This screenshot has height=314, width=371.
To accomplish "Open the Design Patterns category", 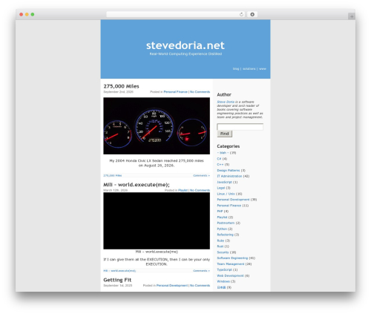I will click(229, 171).
